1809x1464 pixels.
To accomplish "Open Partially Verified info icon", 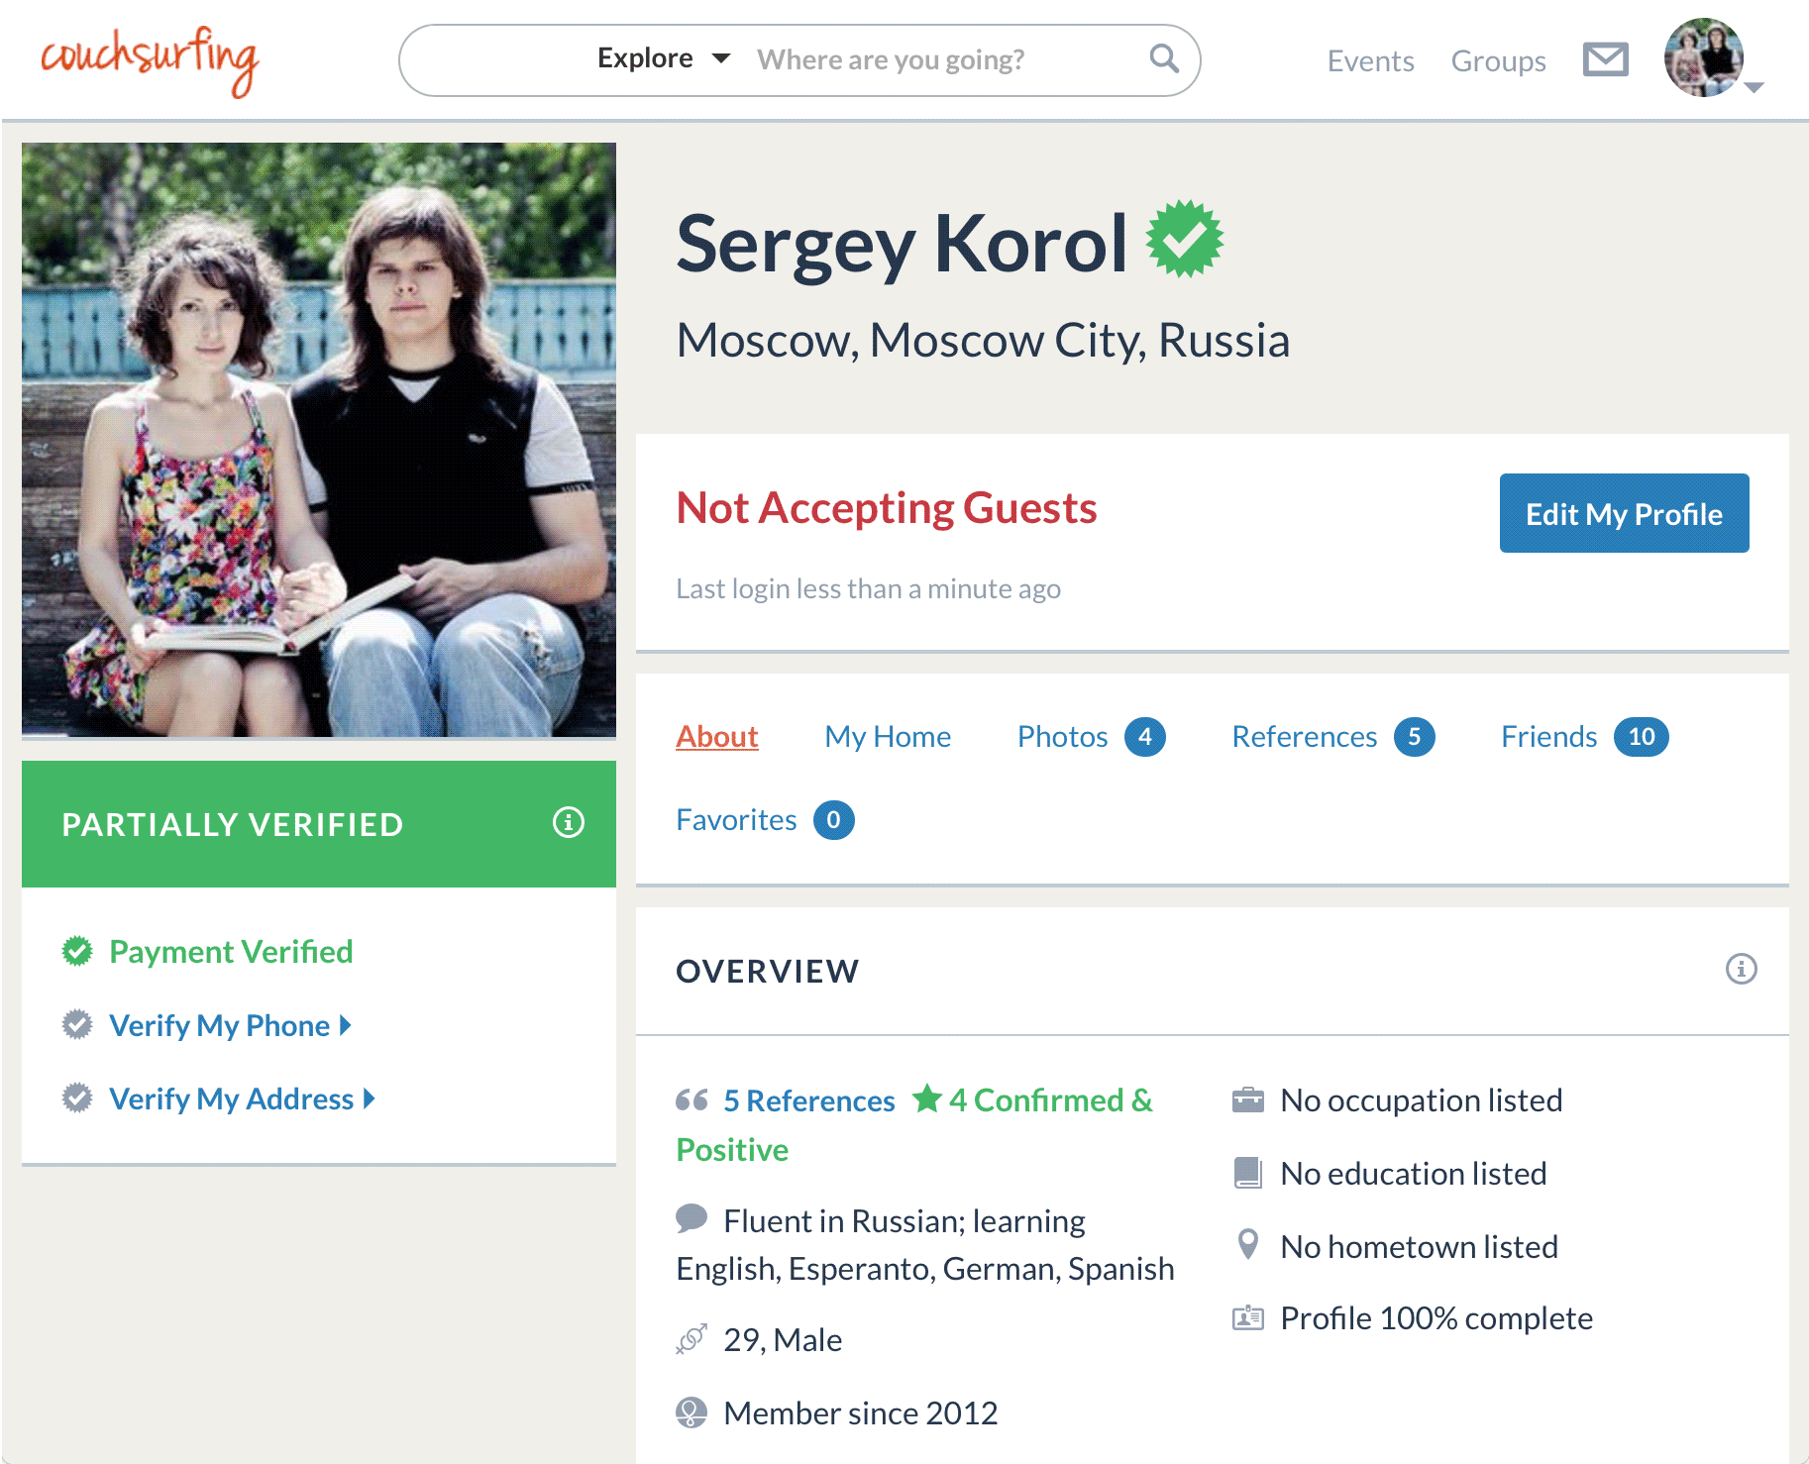I will click(x=569, y=822).
